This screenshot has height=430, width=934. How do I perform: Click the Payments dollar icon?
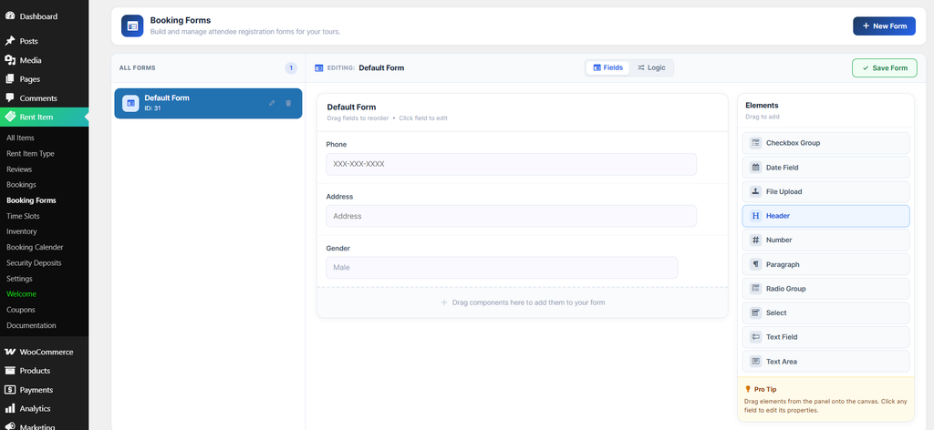(9, 390)
